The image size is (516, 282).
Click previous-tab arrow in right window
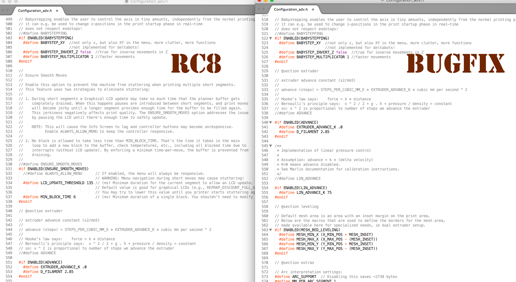click(259, 9)
